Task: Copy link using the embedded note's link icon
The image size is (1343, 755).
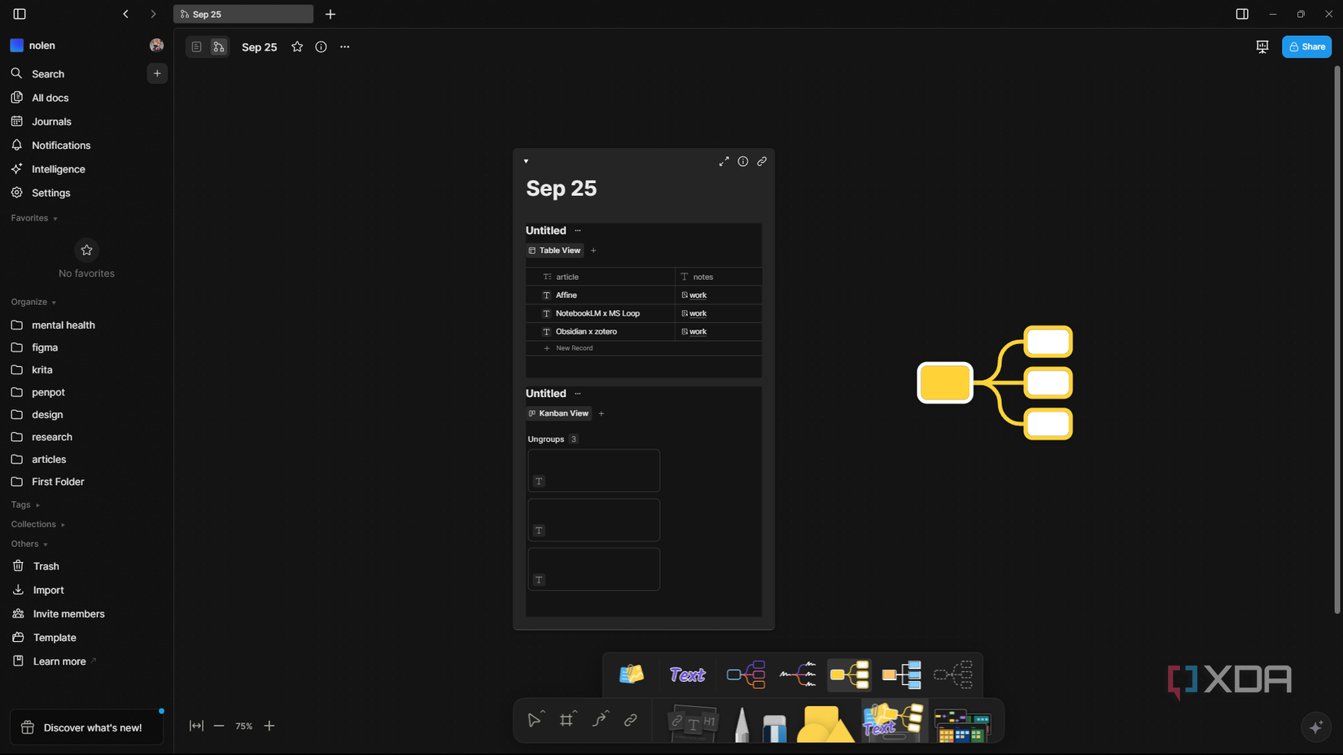Action: (762, 161)
